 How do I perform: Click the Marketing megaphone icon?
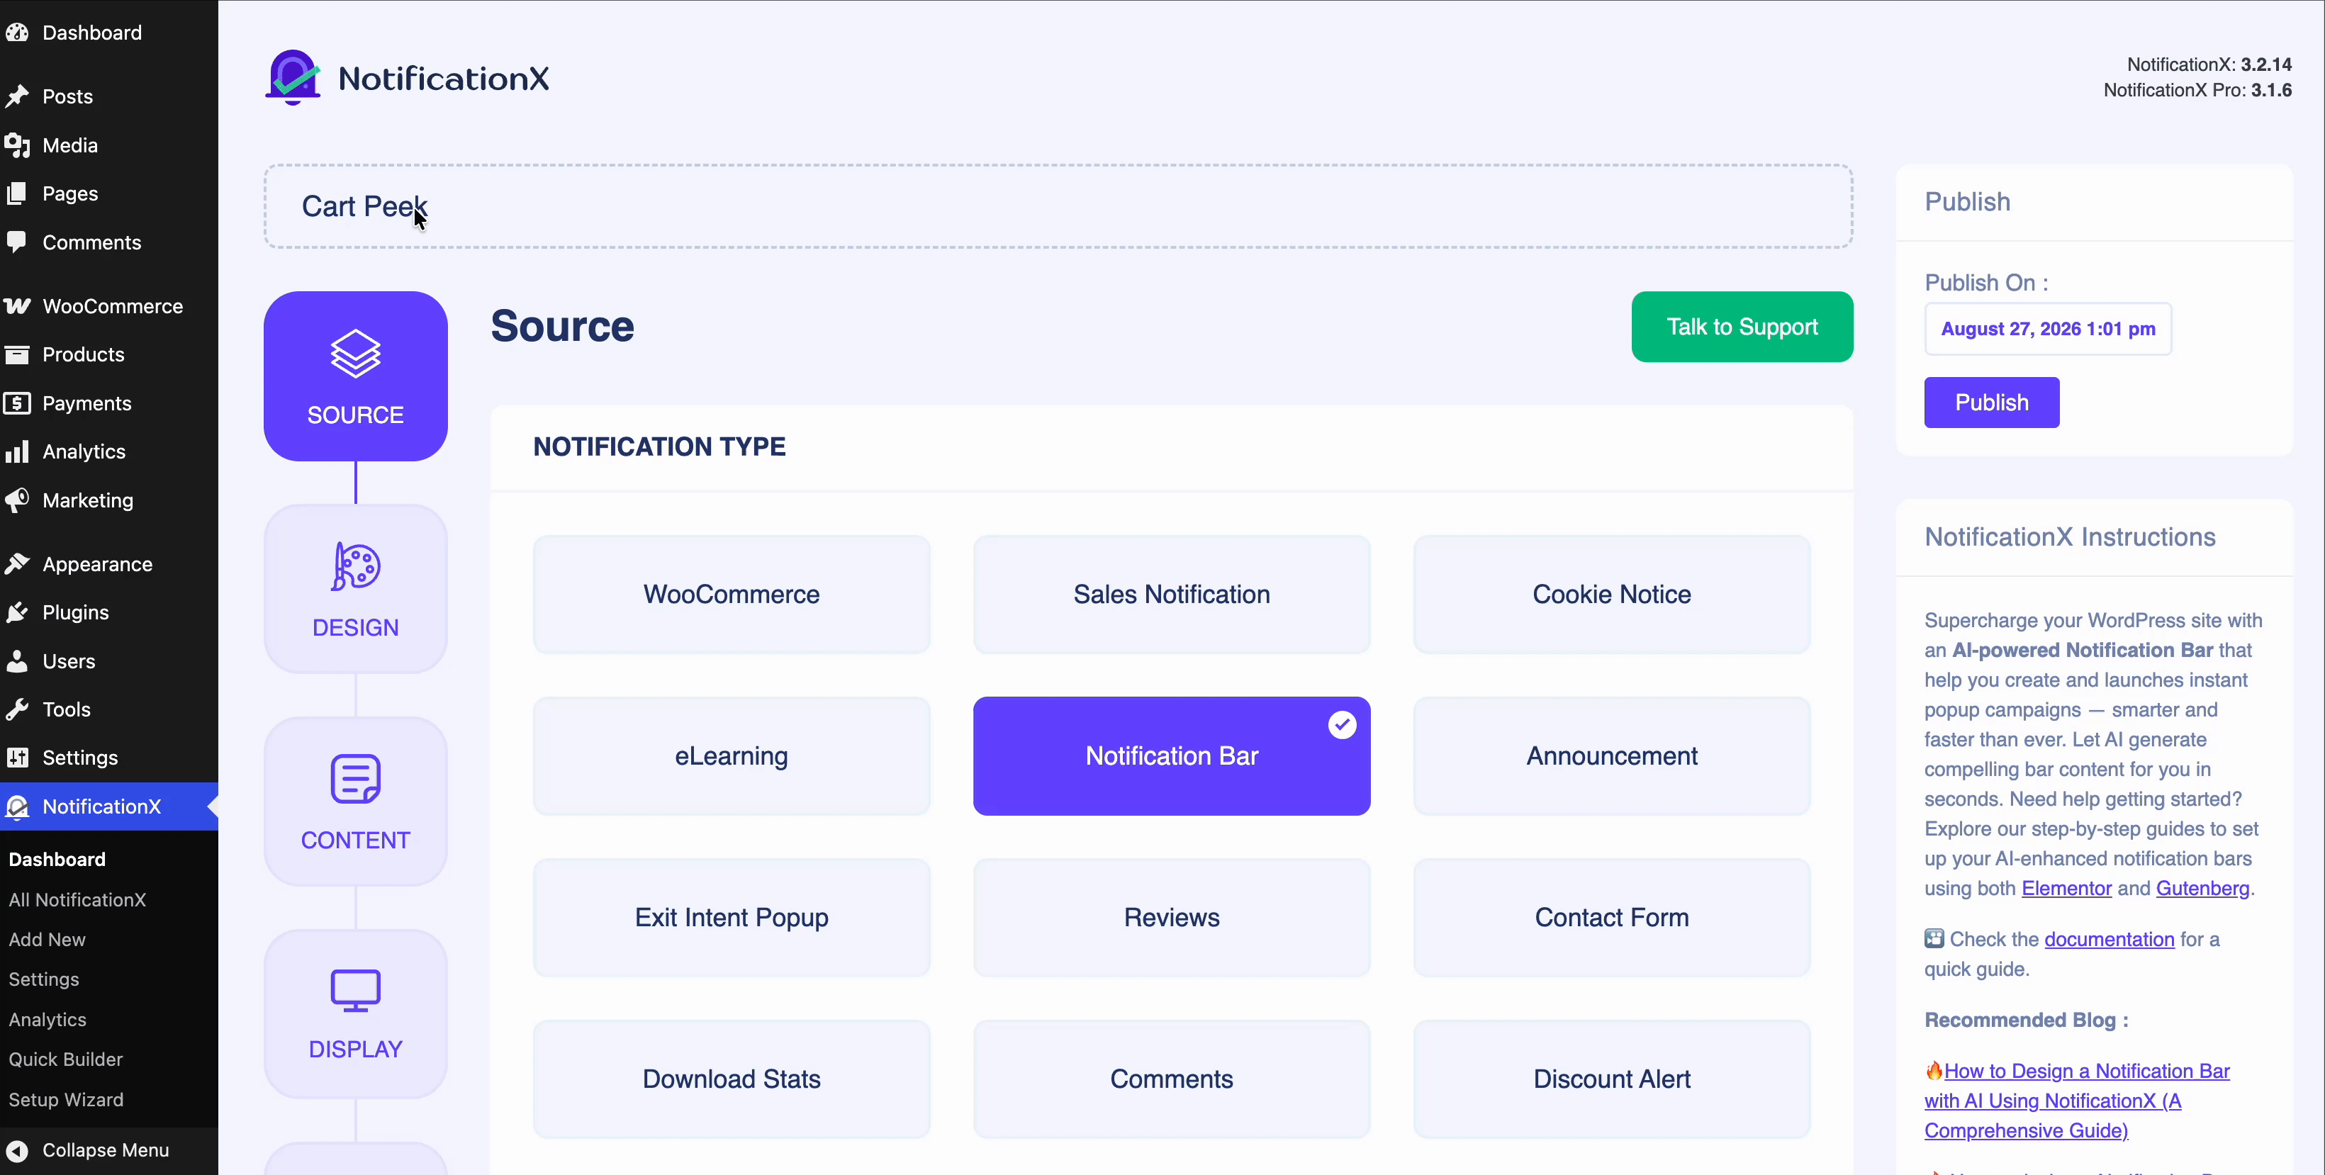(17, 500)
